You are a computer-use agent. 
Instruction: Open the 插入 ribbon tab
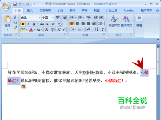pos(30,10)
